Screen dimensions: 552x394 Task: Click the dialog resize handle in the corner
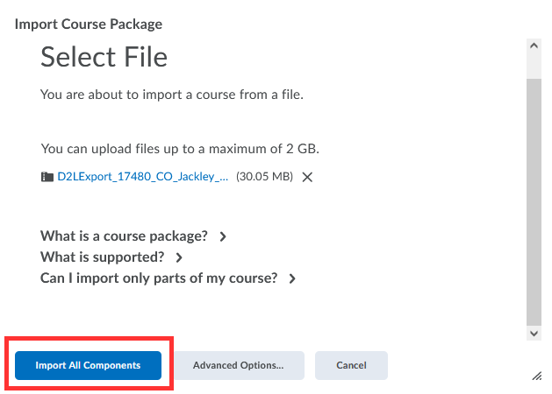pyautogui.click(x=536, y=375)
